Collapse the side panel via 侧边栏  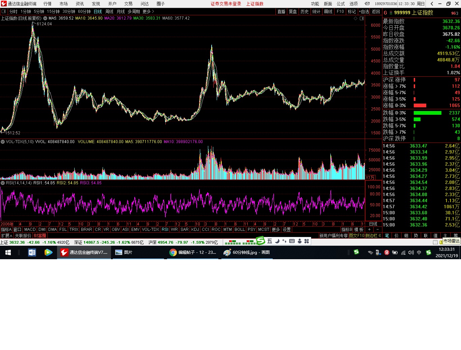[373, 236]
